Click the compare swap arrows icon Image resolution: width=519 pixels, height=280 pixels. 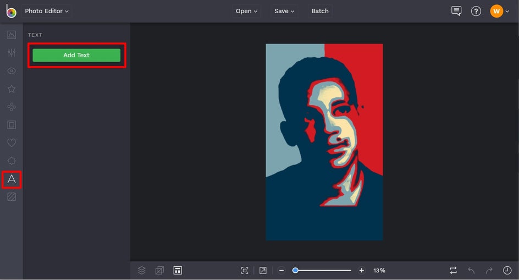tap(453, 271)
